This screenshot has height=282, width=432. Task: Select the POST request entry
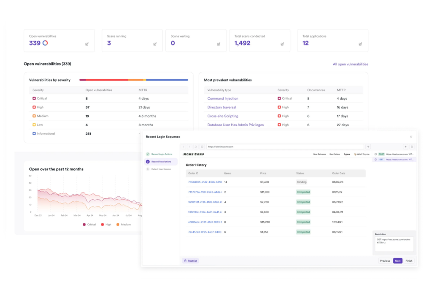click(x=394, y=155)
